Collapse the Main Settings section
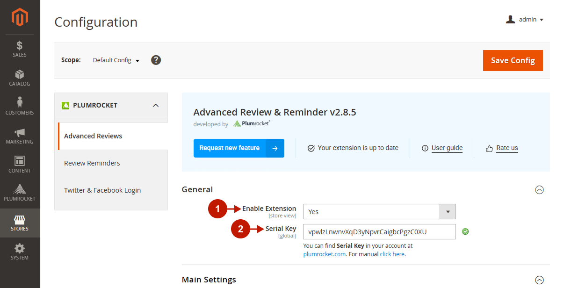This screenshot has width=564, height=288. tap(539, 280)
